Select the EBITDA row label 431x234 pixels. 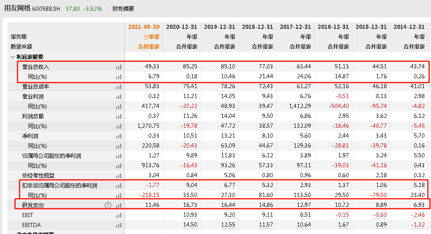31,225
